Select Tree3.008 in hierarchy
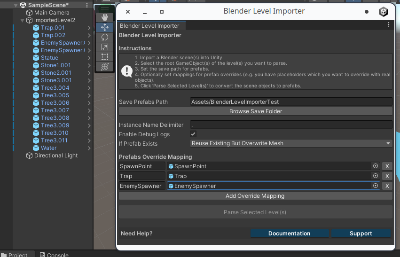Screen dimensions: 400x257 pos(55,118)
